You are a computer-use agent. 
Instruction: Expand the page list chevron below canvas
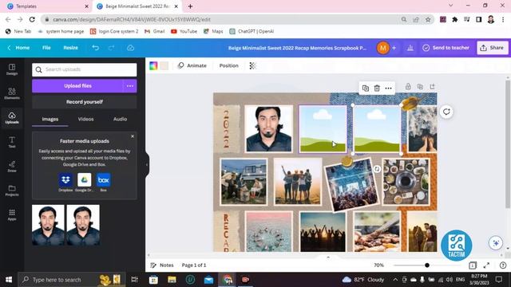click(328, 258)
